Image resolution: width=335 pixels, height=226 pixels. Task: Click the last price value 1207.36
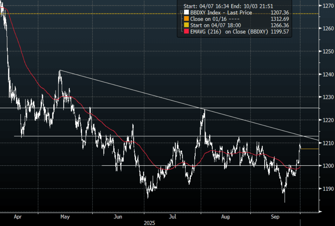280,13
